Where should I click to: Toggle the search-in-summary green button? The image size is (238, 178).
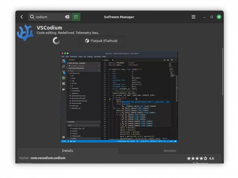tap(76, 17)
